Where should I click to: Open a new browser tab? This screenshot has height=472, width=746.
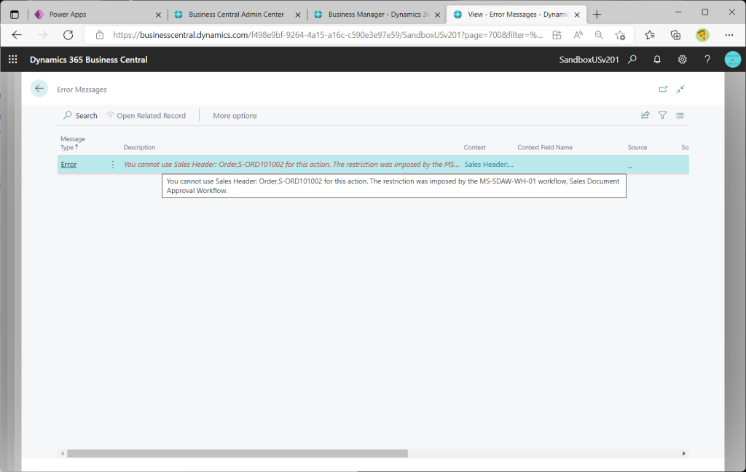pos(597,15)
